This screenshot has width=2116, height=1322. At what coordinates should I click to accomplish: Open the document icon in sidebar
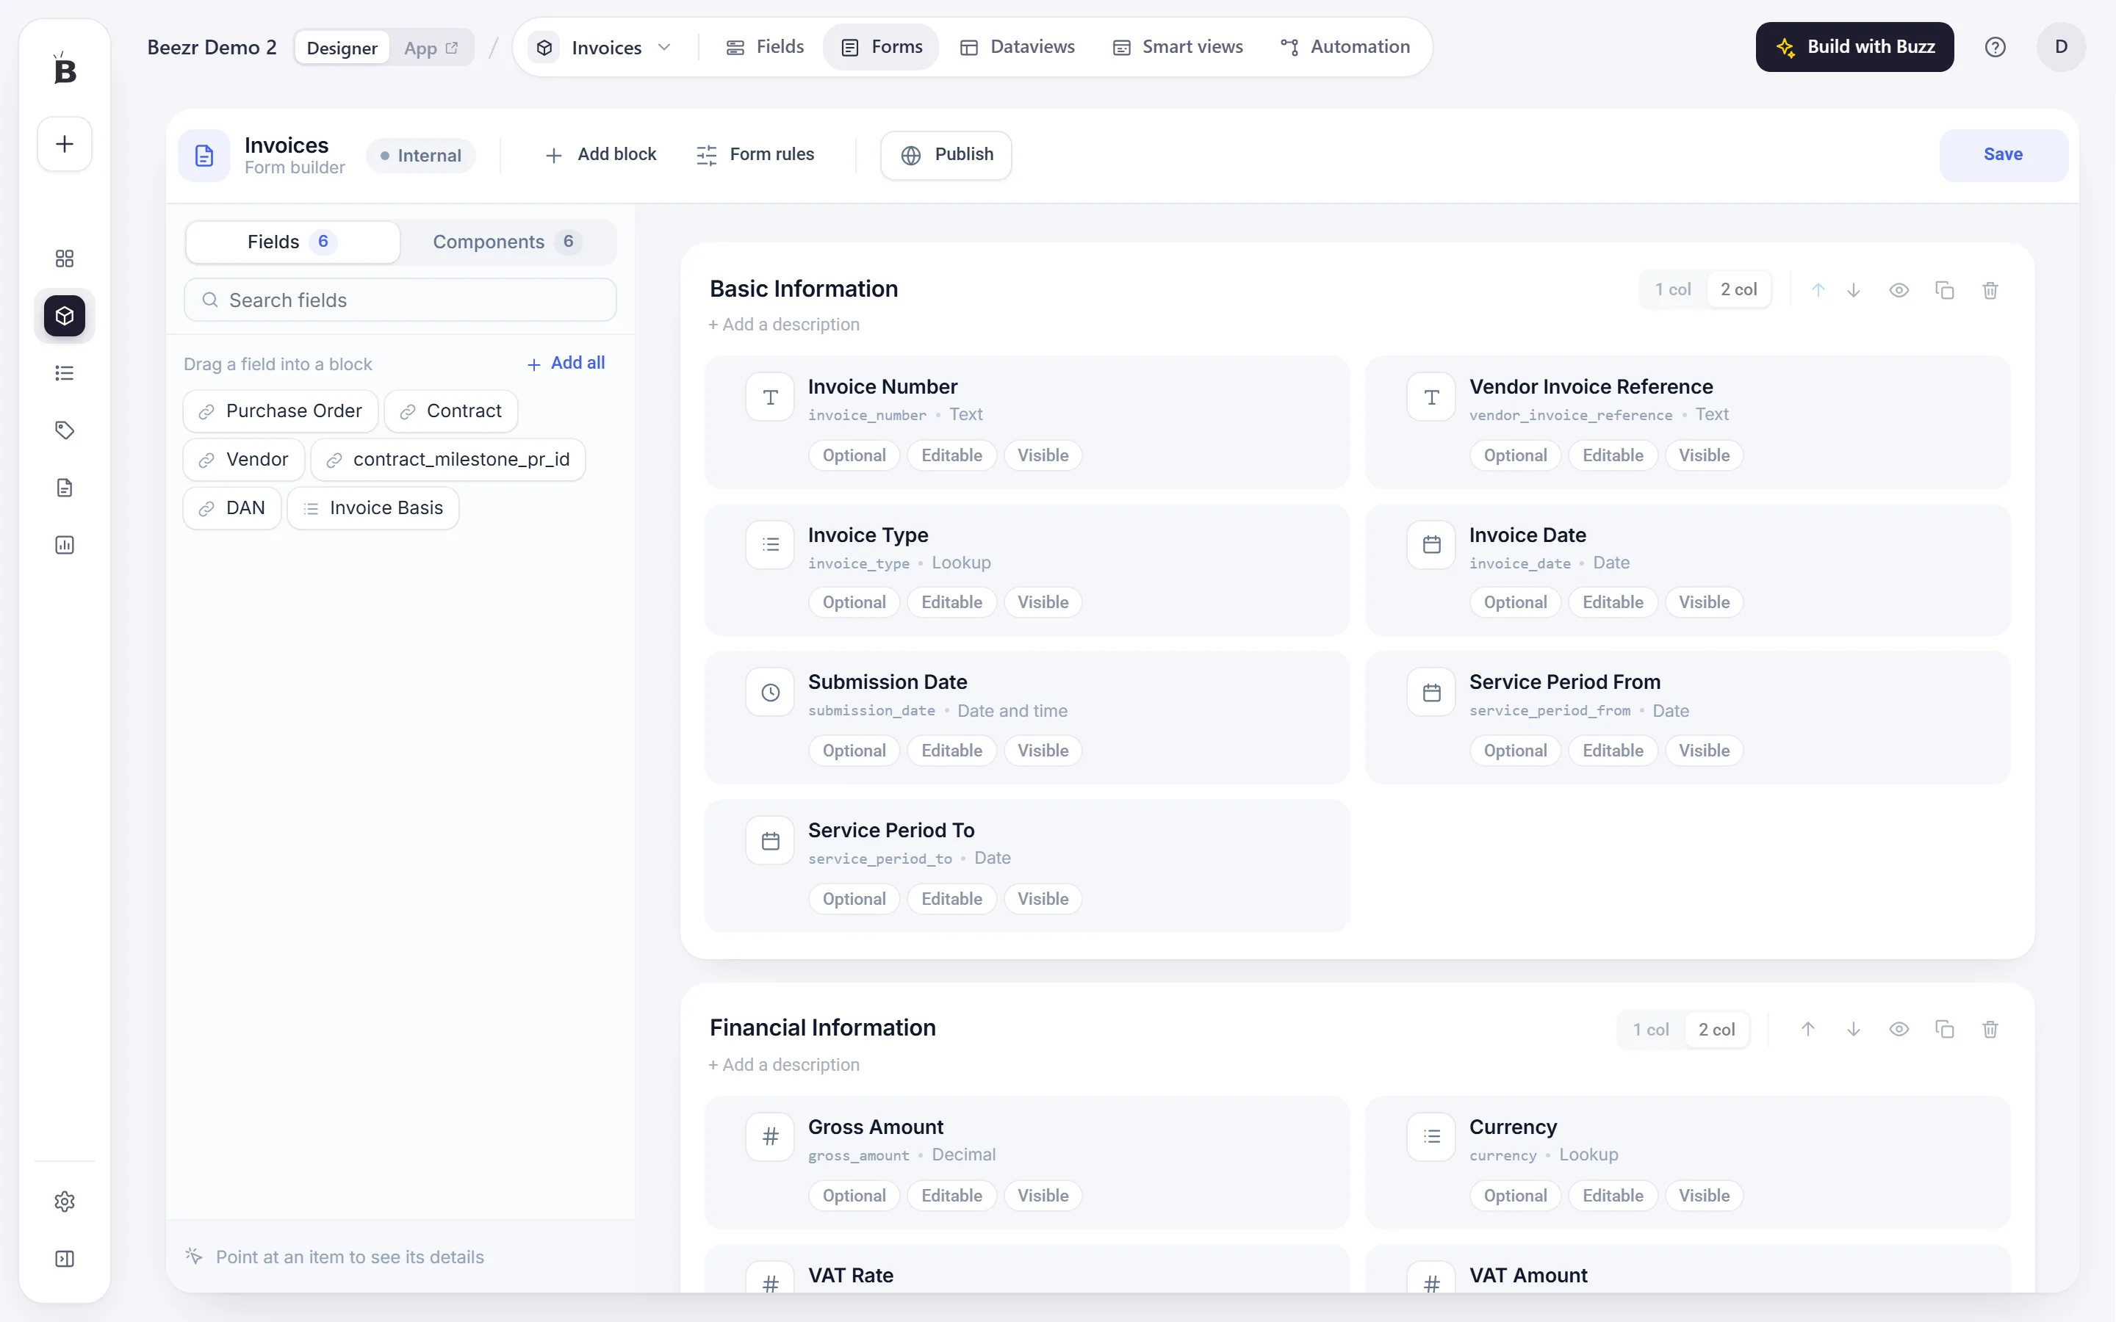(x=64, y=488)
